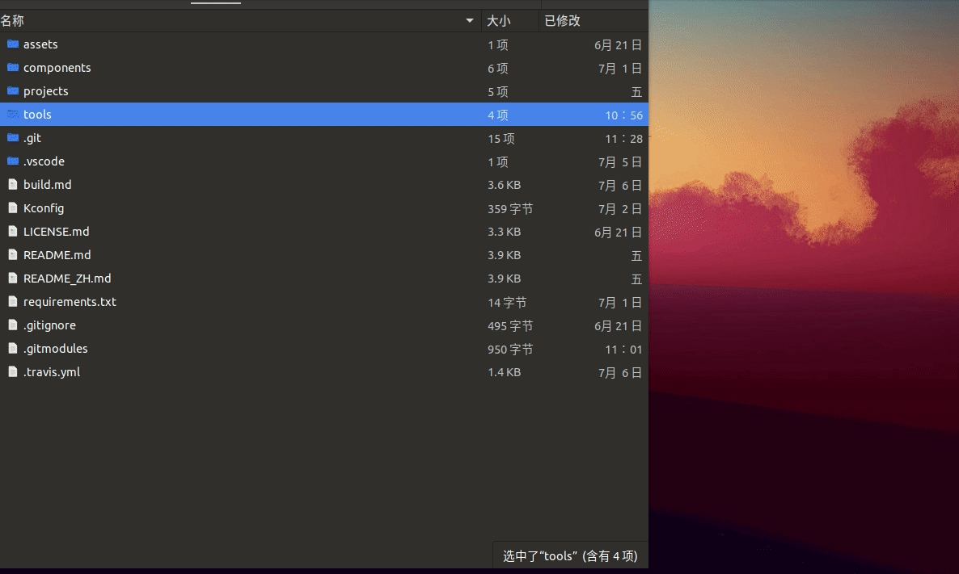Click the 3.6 KB size of build.md
This screenshot has width=959, height=574.
click(x=504, y=185)
